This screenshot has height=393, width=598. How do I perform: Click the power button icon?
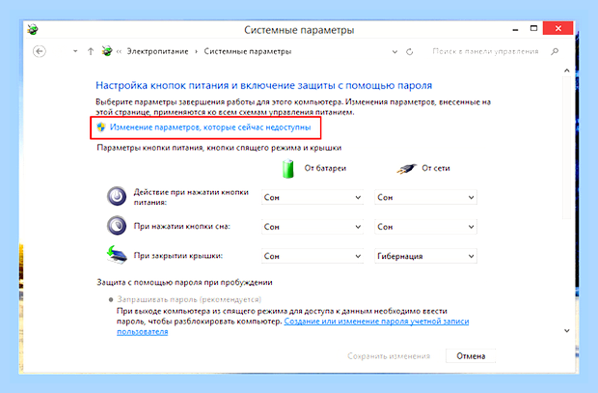117,196
